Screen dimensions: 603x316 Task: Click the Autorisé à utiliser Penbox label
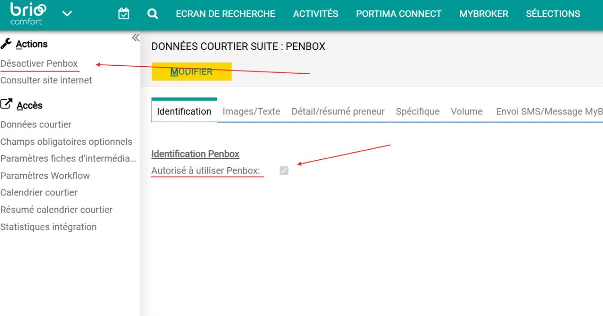pos(206,170)
